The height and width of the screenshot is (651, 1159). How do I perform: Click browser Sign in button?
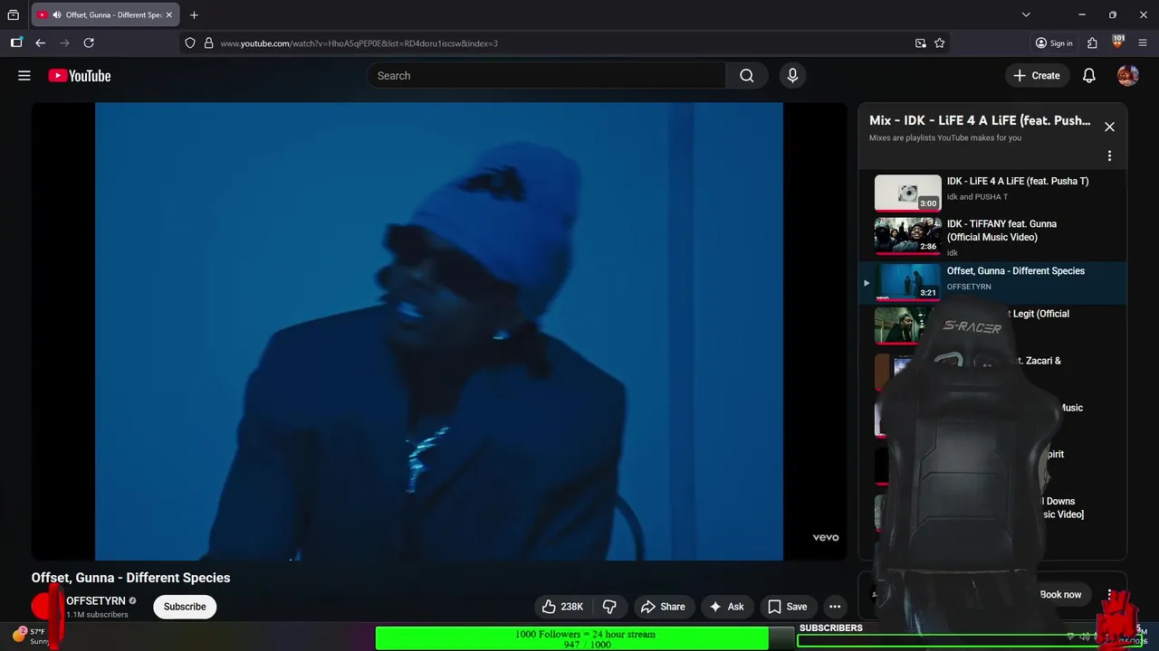(x=1055, y=42)
